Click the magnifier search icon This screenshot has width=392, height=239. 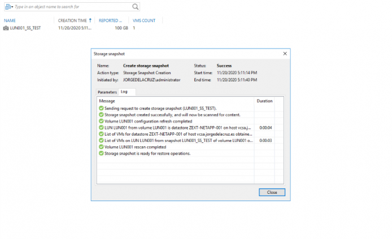point(135,7)
